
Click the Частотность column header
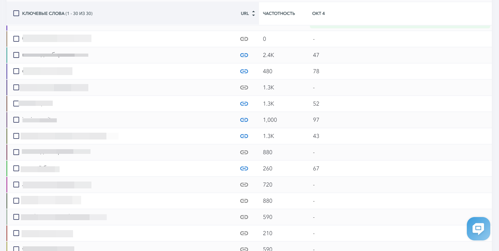(x=279, y=13)
